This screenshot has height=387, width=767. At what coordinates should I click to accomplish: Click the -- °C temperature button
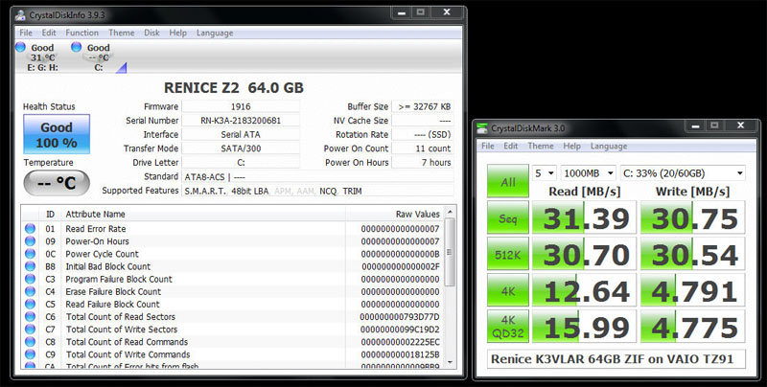pyautogui.click(x=57, y=183)
